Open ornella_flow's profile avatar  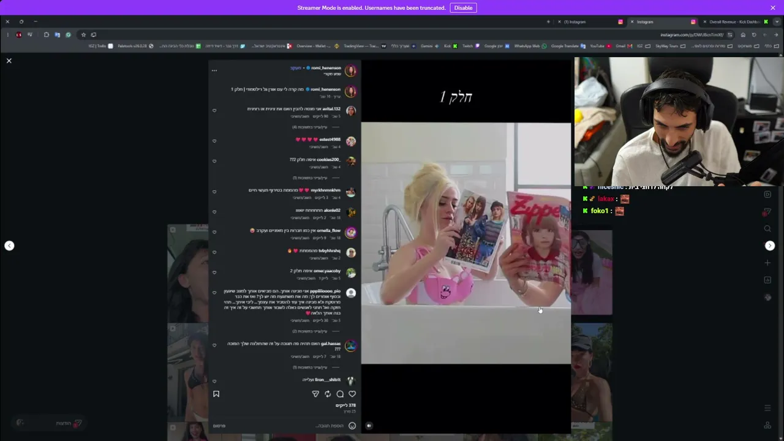[x=350, y=232]
